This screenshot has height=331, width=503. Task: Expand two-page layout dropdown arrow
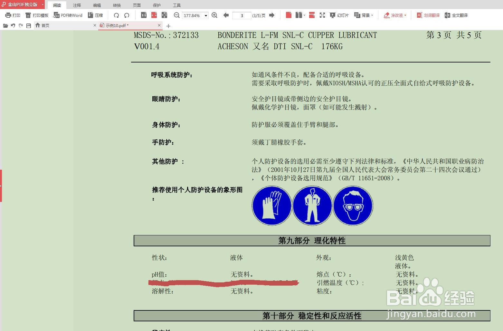[304, 15]
